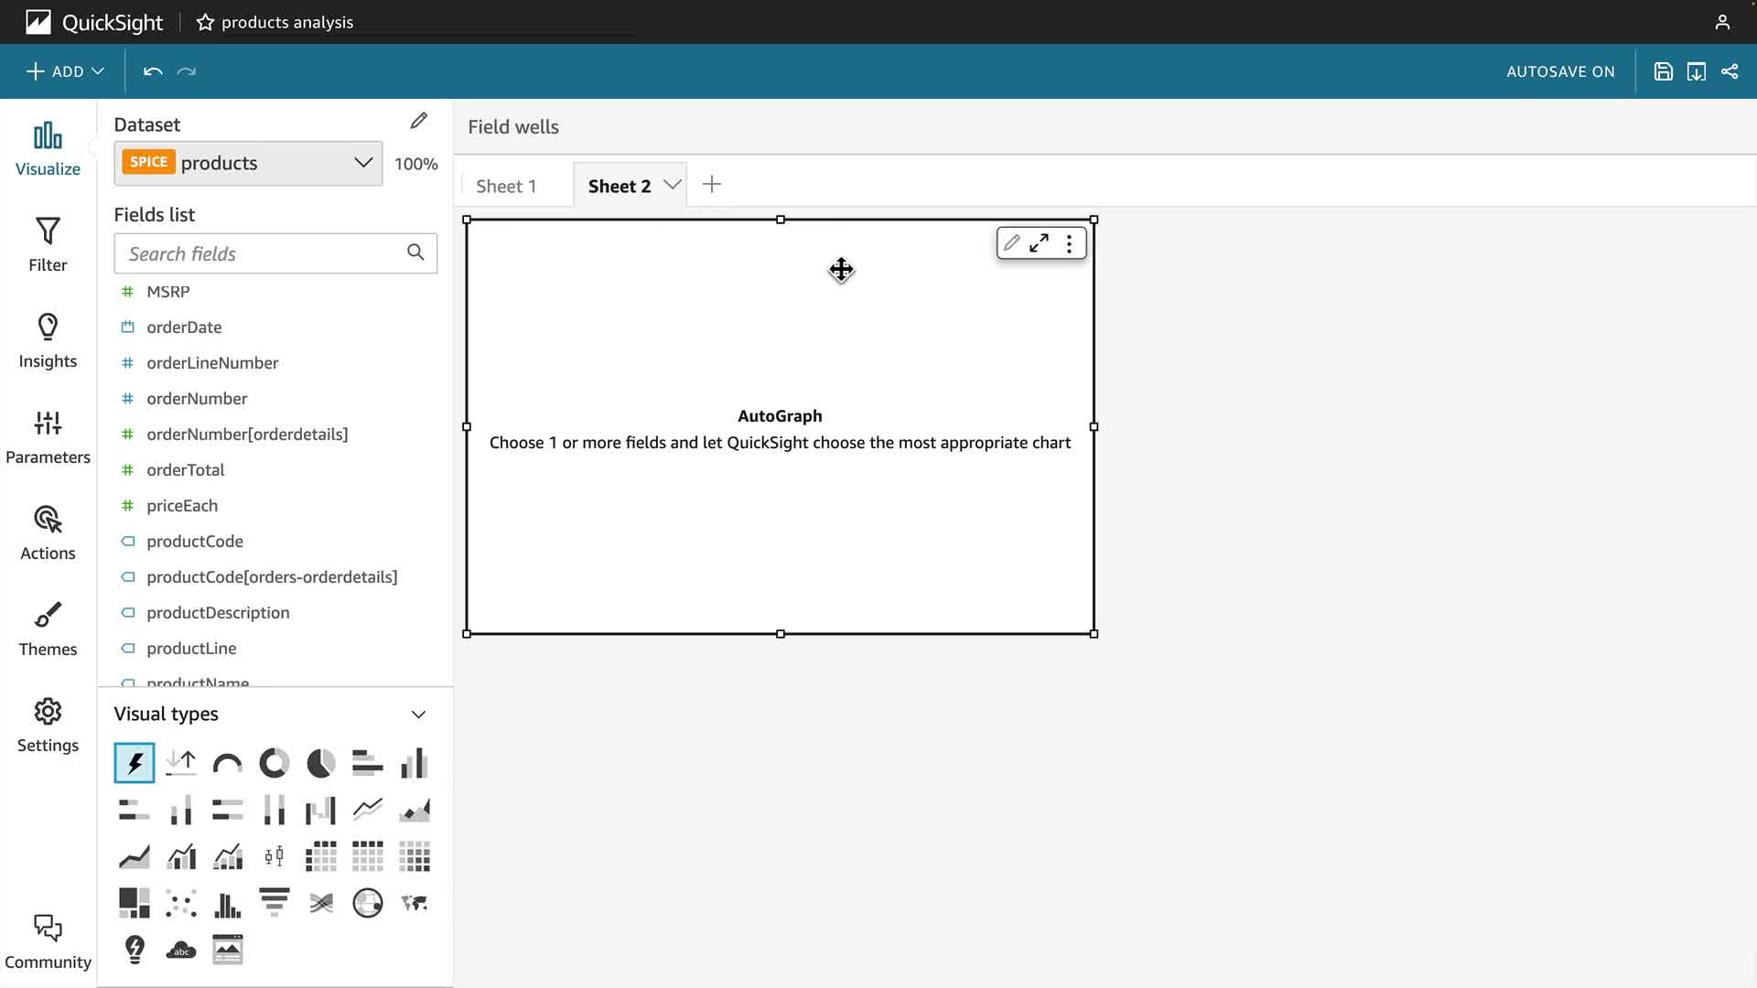The image size is (1757, 988).
Task: Choose the filled map visual type
Action: 415,903
